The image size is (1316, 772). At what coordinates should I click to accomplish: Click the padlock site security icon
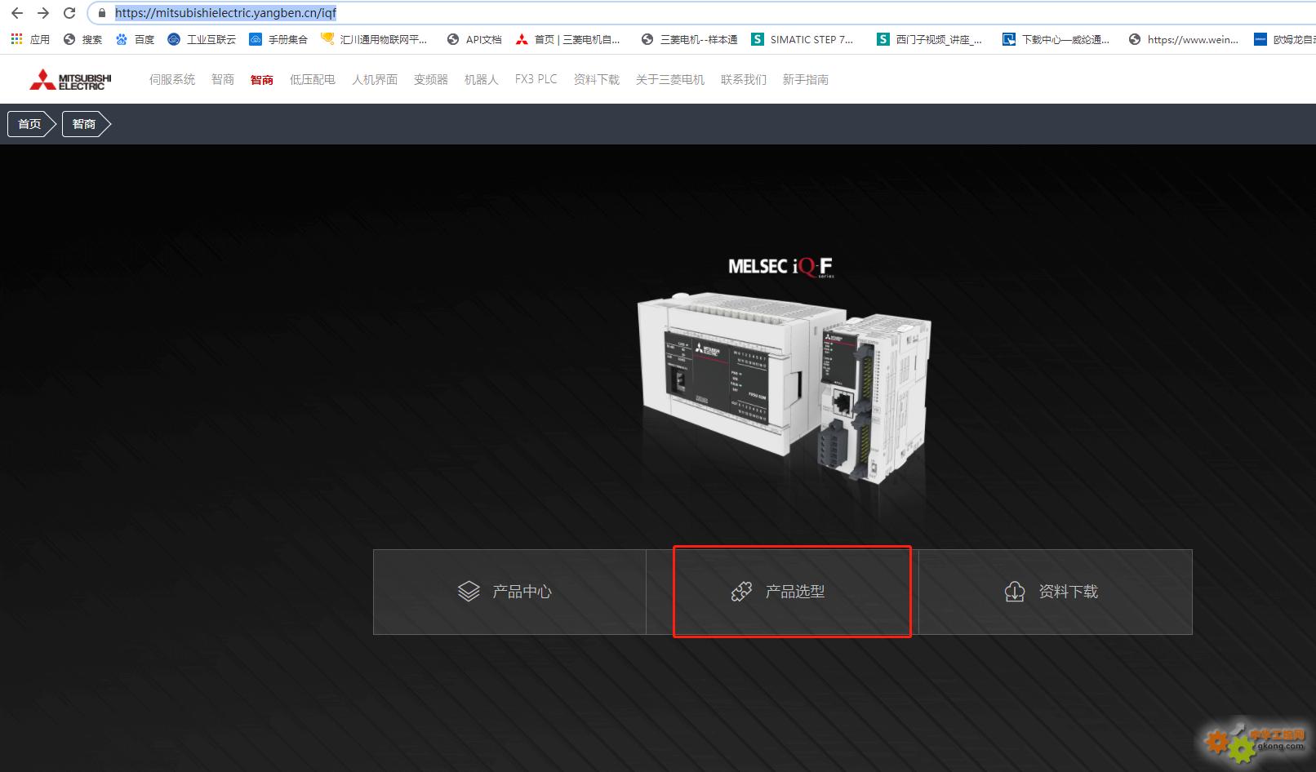click(102, 13)
